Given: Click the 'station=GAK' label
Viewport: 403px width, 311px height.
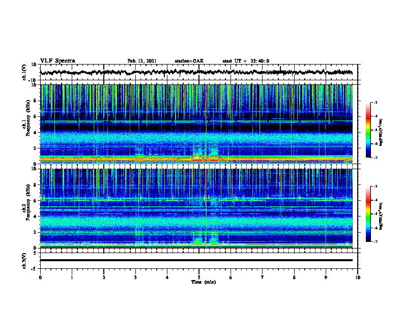Looking at the screenshot, I should (189, 61).
